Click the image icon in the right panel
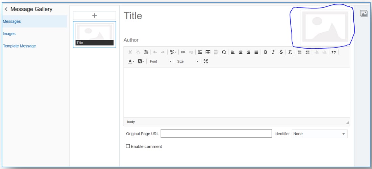Image resolution: width=372 pixels, height=169 pixels. [364, 13]
